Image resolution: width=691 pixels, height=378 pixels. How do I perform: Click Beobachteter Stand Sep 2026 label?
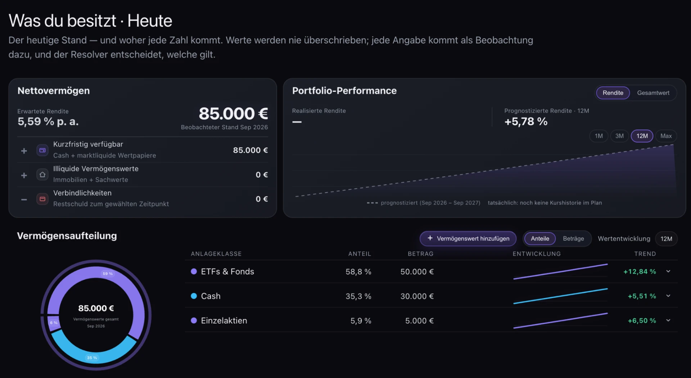(224, 127)
